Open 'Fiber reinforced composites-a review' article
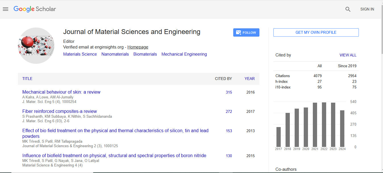This screenshot has width=383, height=173. [60, 111]
